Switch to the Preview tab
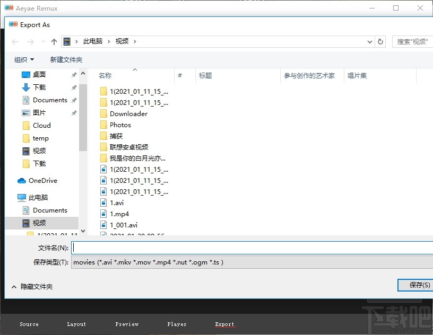 pos(127,324)
